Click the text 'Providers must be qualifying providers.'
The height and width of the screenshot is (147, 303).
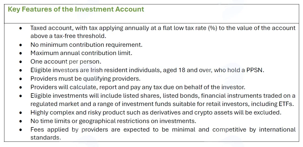[x=85, y=78]
